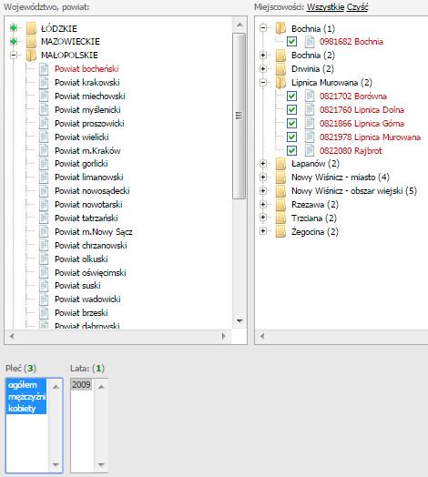Click scroll-up arrow of Lata list
The width and height of the screenshot is (428, 477).
(101, 387)
